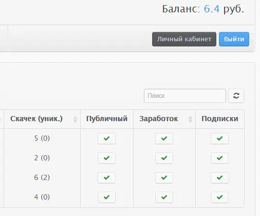Toggle Публичный check in the 6 (2) row

[106, 178]
